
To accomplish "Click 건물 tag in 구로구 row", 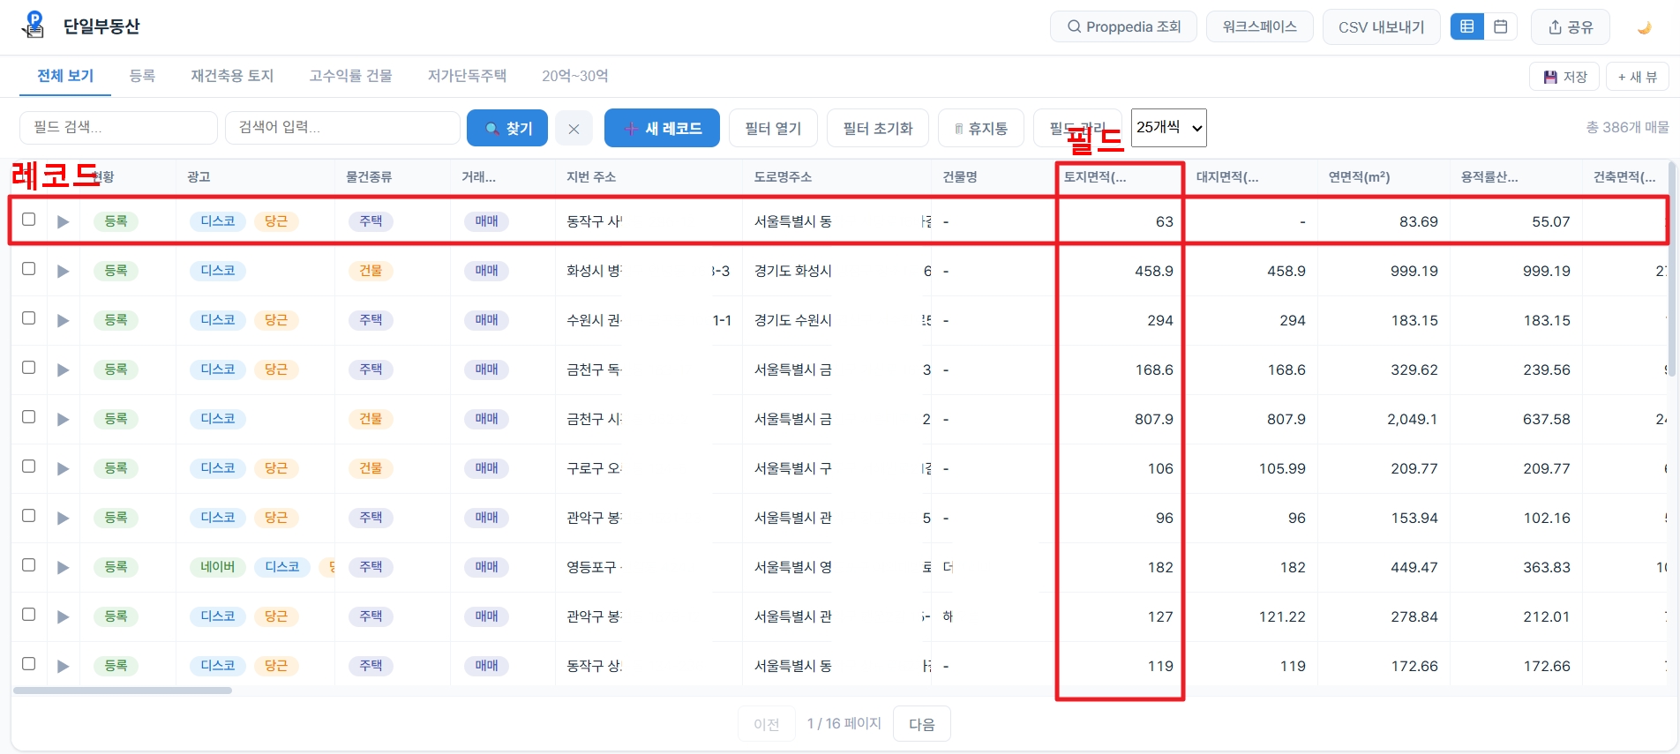I will tap(371, 468).
